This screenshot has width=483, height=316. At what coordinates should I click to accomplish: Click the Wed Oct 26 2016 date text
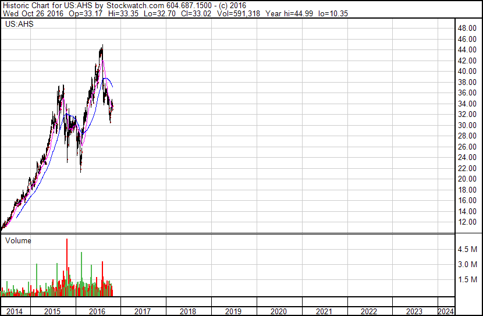point(33,13)
